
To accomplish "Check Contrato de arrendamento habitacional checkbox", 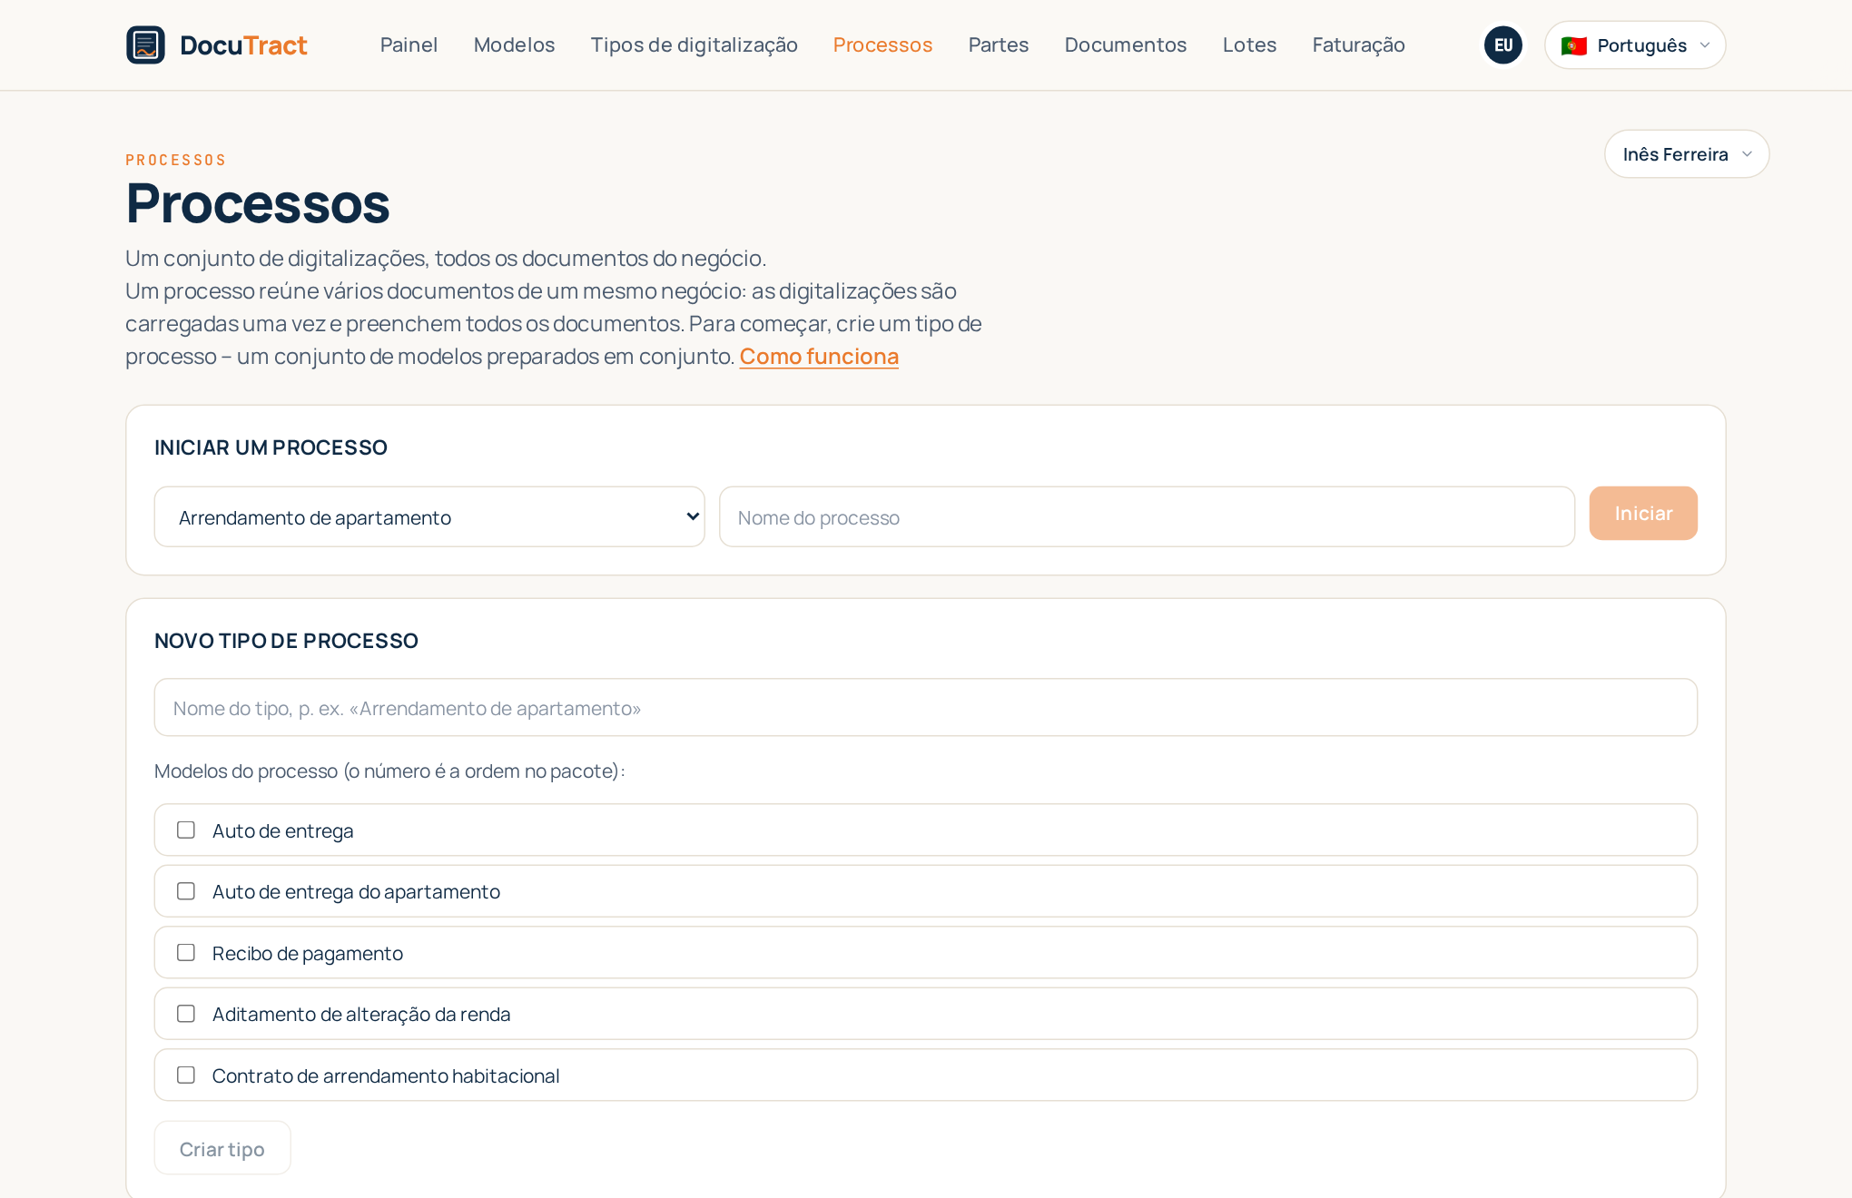I will tap(186, 1075).
